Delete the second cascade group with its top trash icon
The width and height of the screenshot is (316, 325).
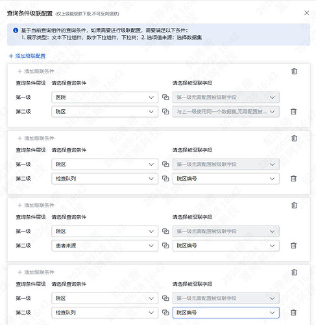pyautogui.click(x=294, y=138)
